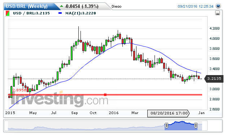226x135 pixels.
Task: Click the left navigator range handle
Action: [x=166, y=125]
